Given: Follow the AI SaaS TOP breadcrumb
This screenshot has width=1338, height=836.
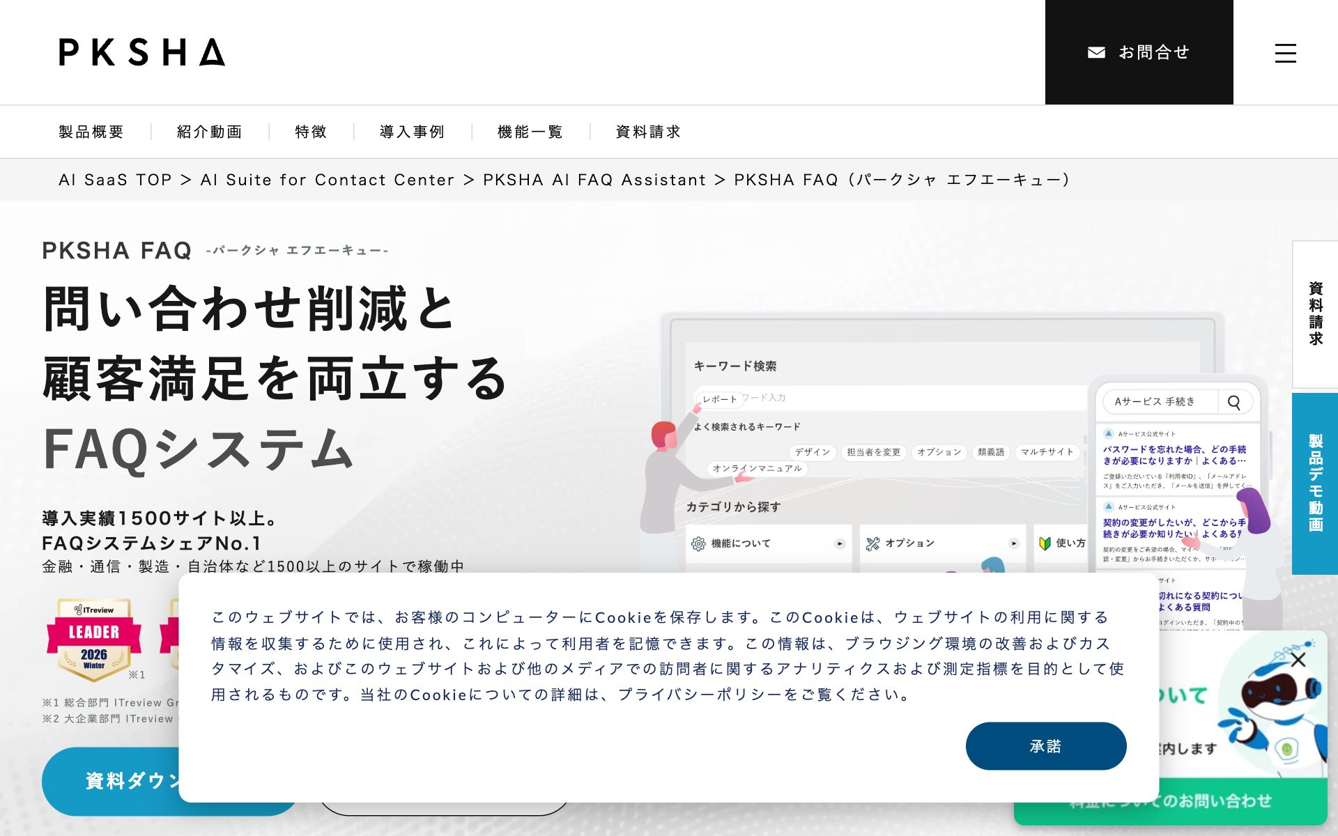Looking at the screenshot, I should pos(115,180).
